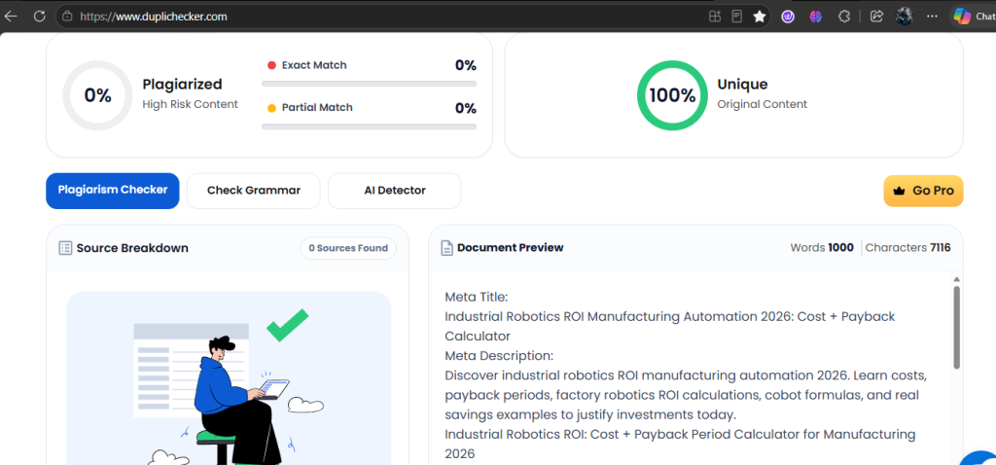Open immersive reader page icon
The height and width of the screenshot is (465, 996).
(737, 17)
